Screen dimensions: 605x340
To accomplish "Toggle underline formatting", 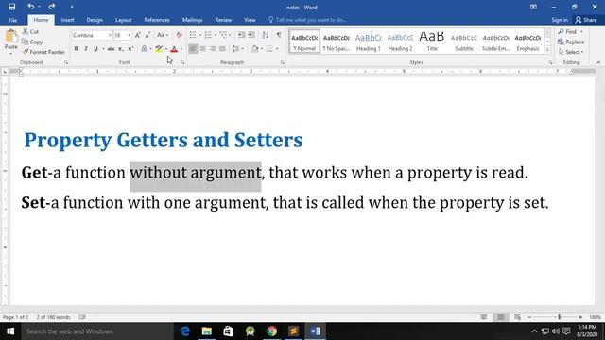I will click(95, 49).
